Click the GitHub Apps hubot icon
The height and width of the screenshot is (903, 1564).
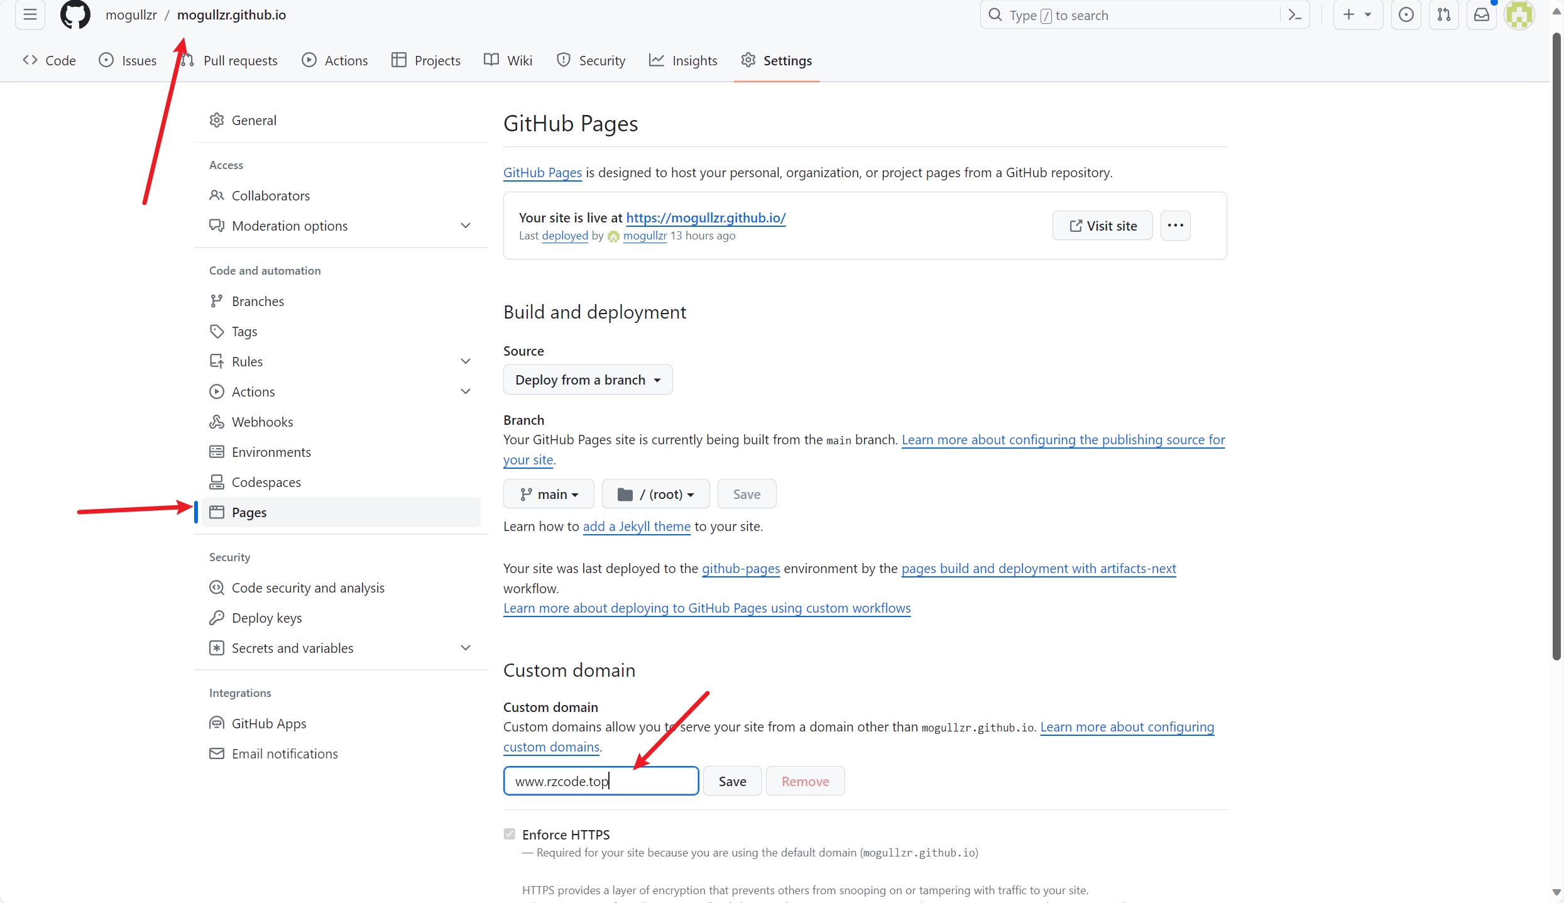coord(217,723)
